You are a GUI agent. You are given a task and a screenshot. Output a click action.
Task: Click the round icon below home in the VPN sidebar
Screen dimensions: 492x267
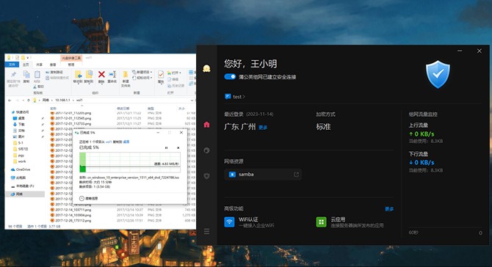206,150
